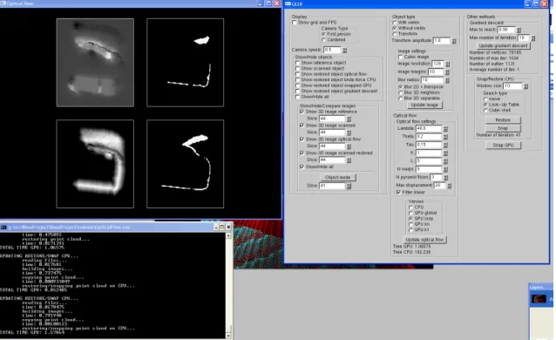Image resolution: width=556 pixels, height=340 pixels.
Task: Click the layer thumbnail in the Layers panel
Action: coord(539,298)
